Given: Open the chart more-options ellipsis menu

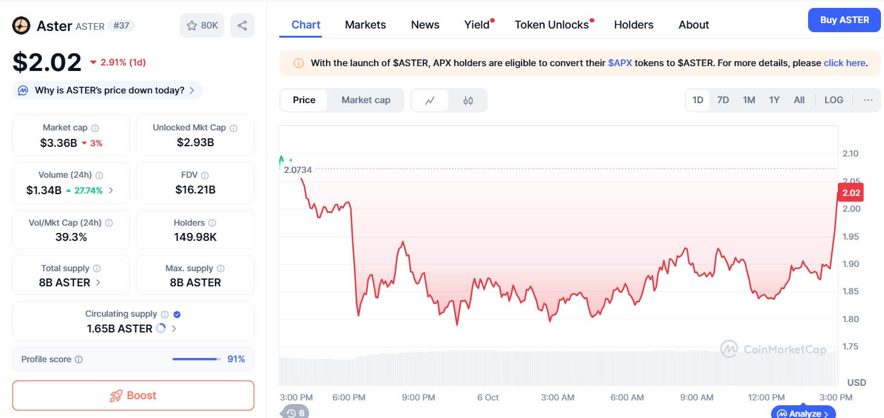Looking at the screenshot, I should pyautogui.click(x=868, y=99).
